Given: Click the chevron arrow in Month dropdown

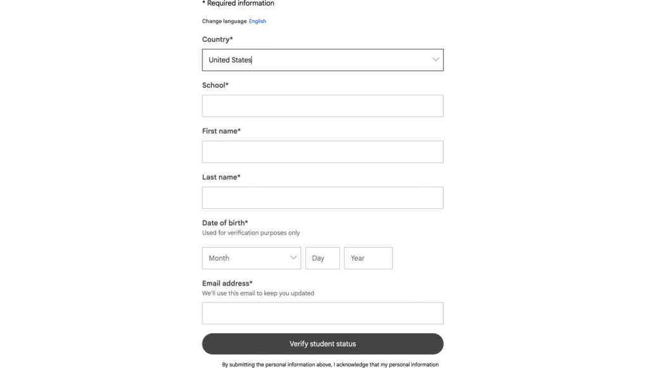Looking at the screenshot, I should pos(293,258).
